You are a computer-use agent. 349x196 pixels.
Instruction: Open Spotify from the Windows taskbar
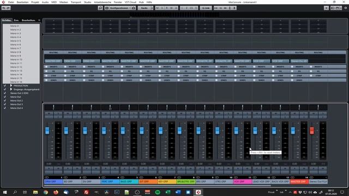point(158,192)
